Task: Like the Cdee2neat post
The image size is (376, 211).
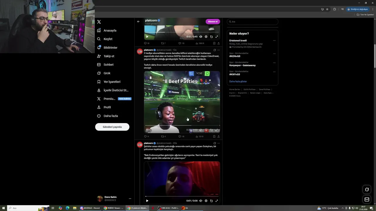Action: pos(181,137)
